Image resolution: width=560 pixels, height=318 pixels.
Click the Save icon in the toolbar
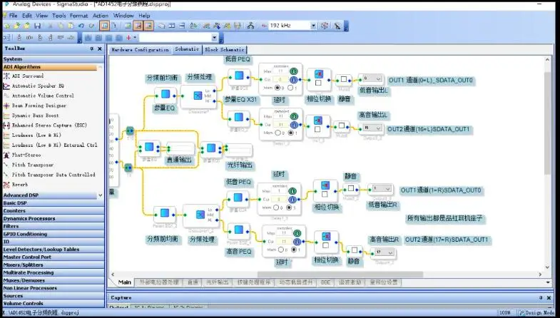[x=37, y=26]
